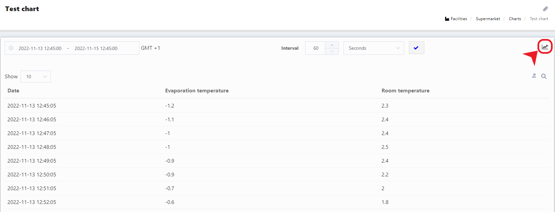This screenshot has width=555, height=212.
Task: Open the Seconds unit dropdown
Action: click(x=373, y=48)
